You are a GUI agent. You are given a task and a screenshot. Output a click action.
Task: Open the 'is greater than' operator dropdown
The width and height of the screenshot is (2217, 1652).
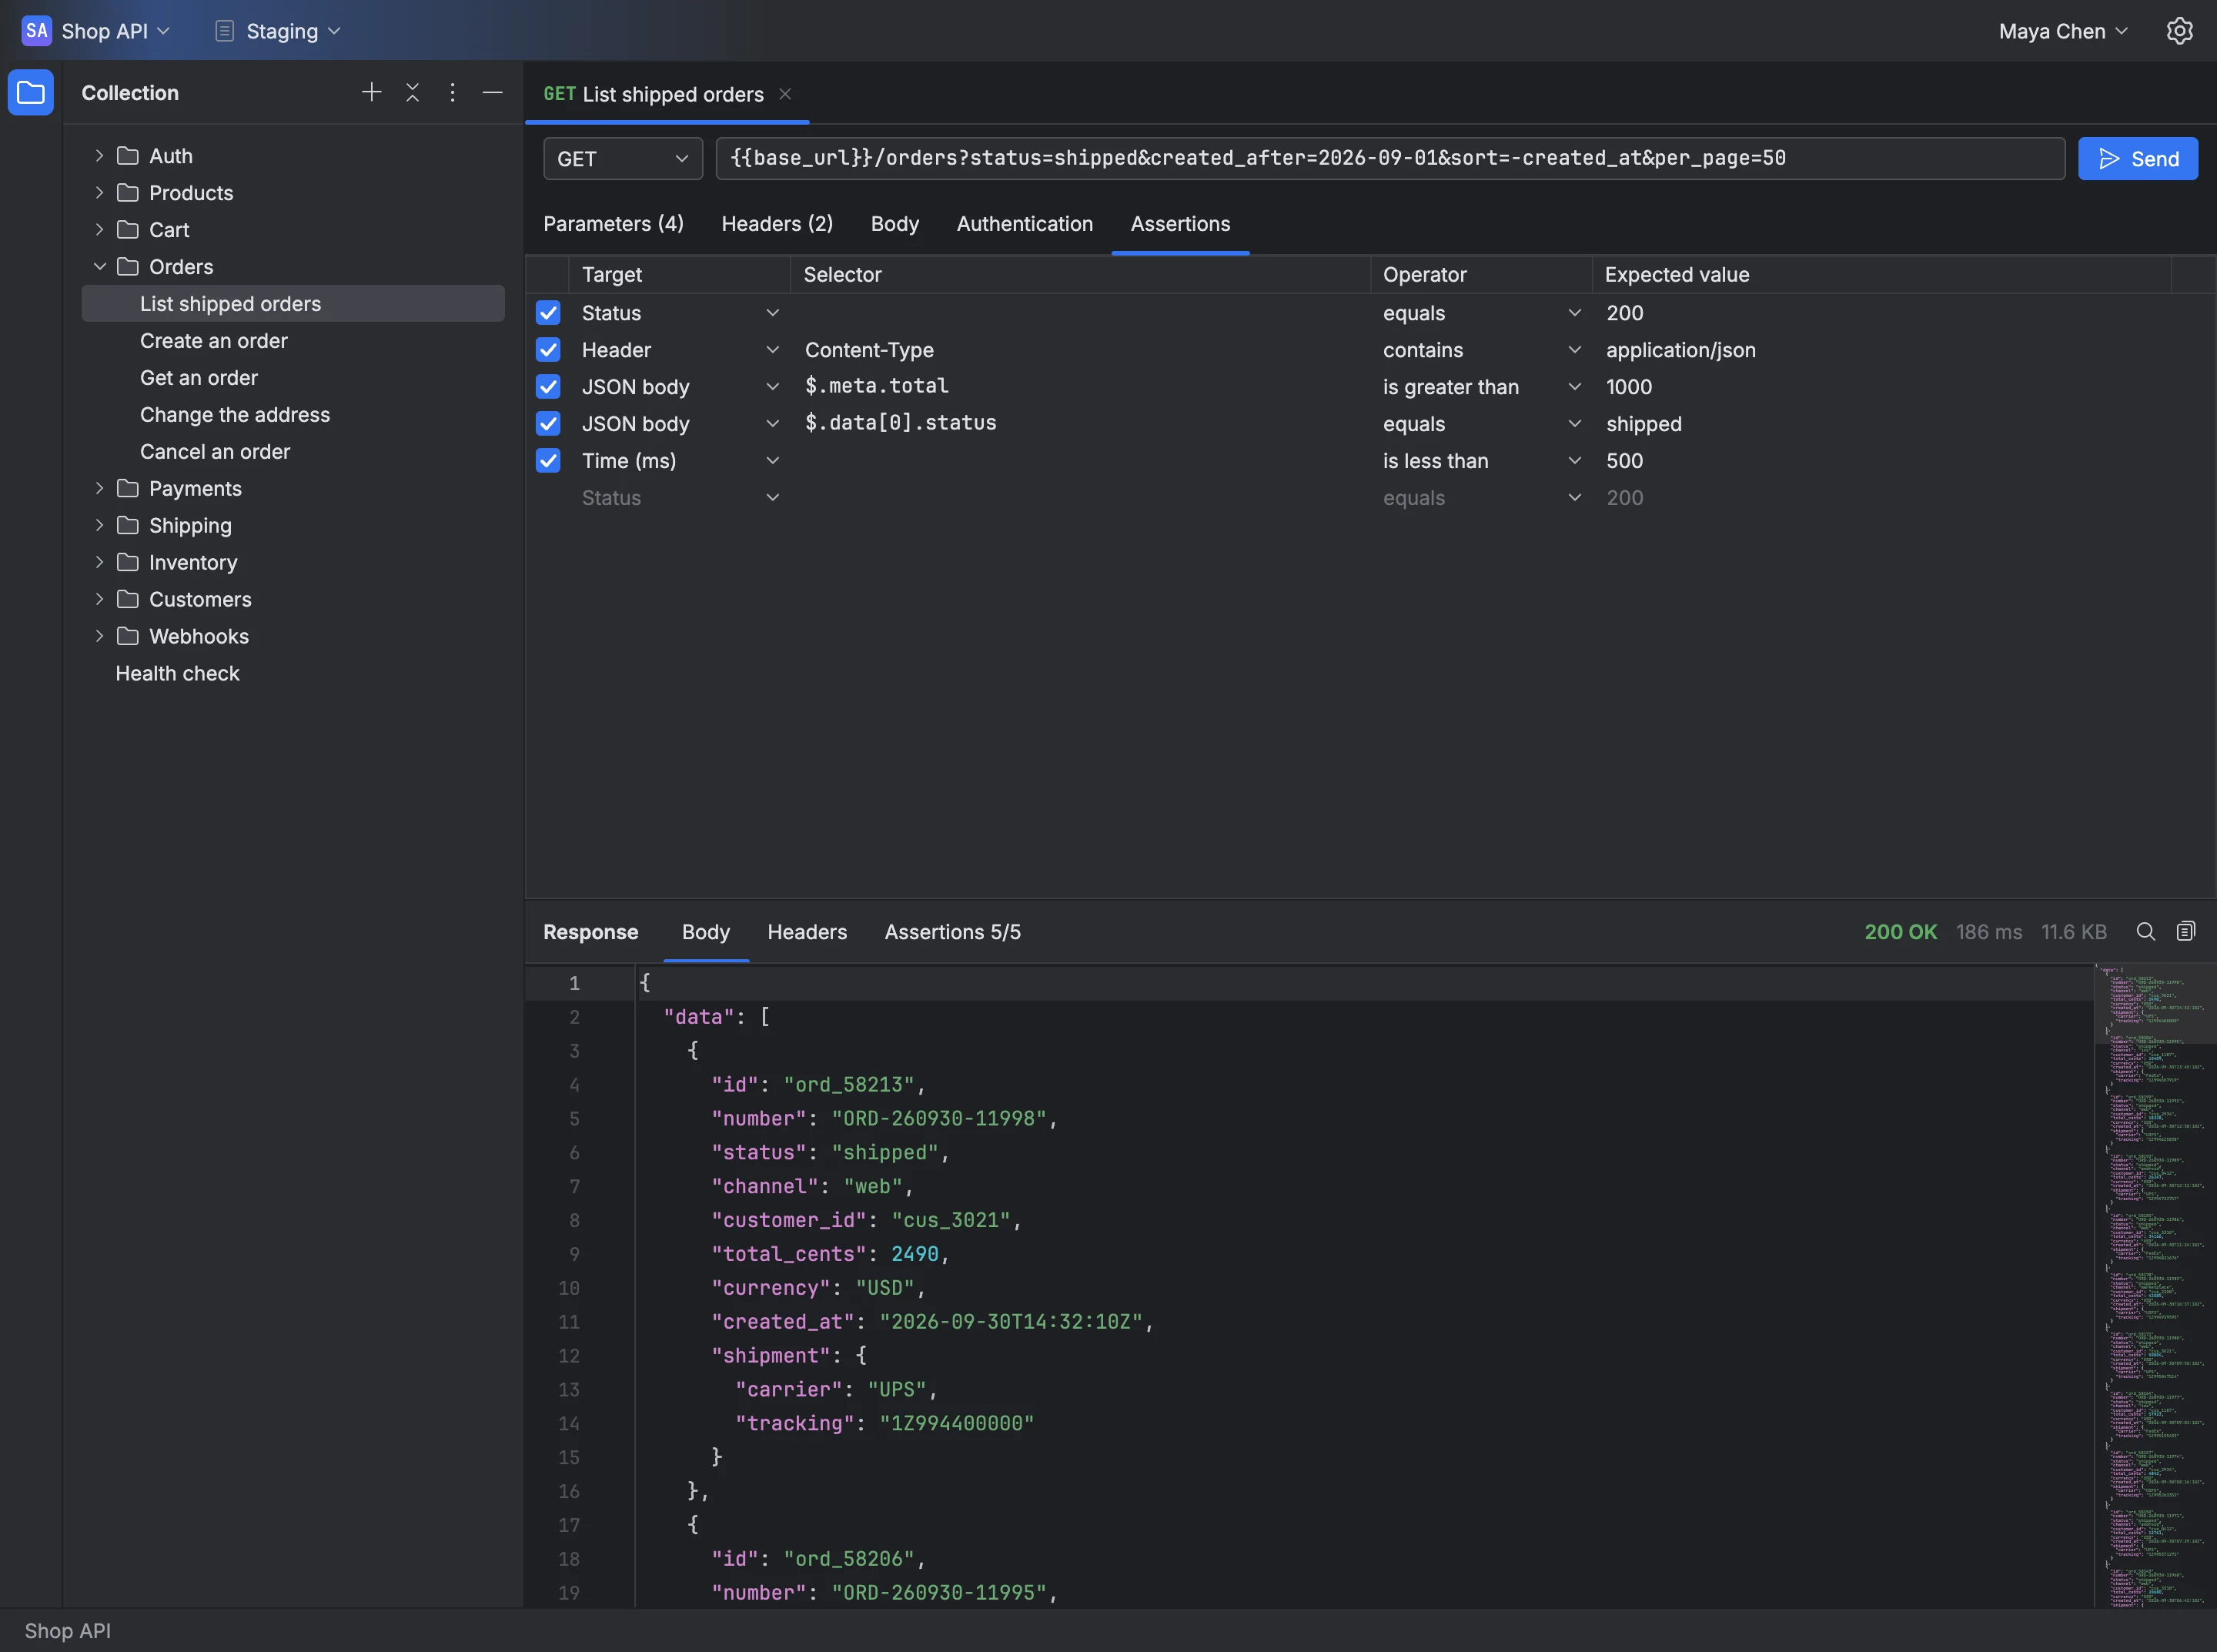coord(1481,387)
